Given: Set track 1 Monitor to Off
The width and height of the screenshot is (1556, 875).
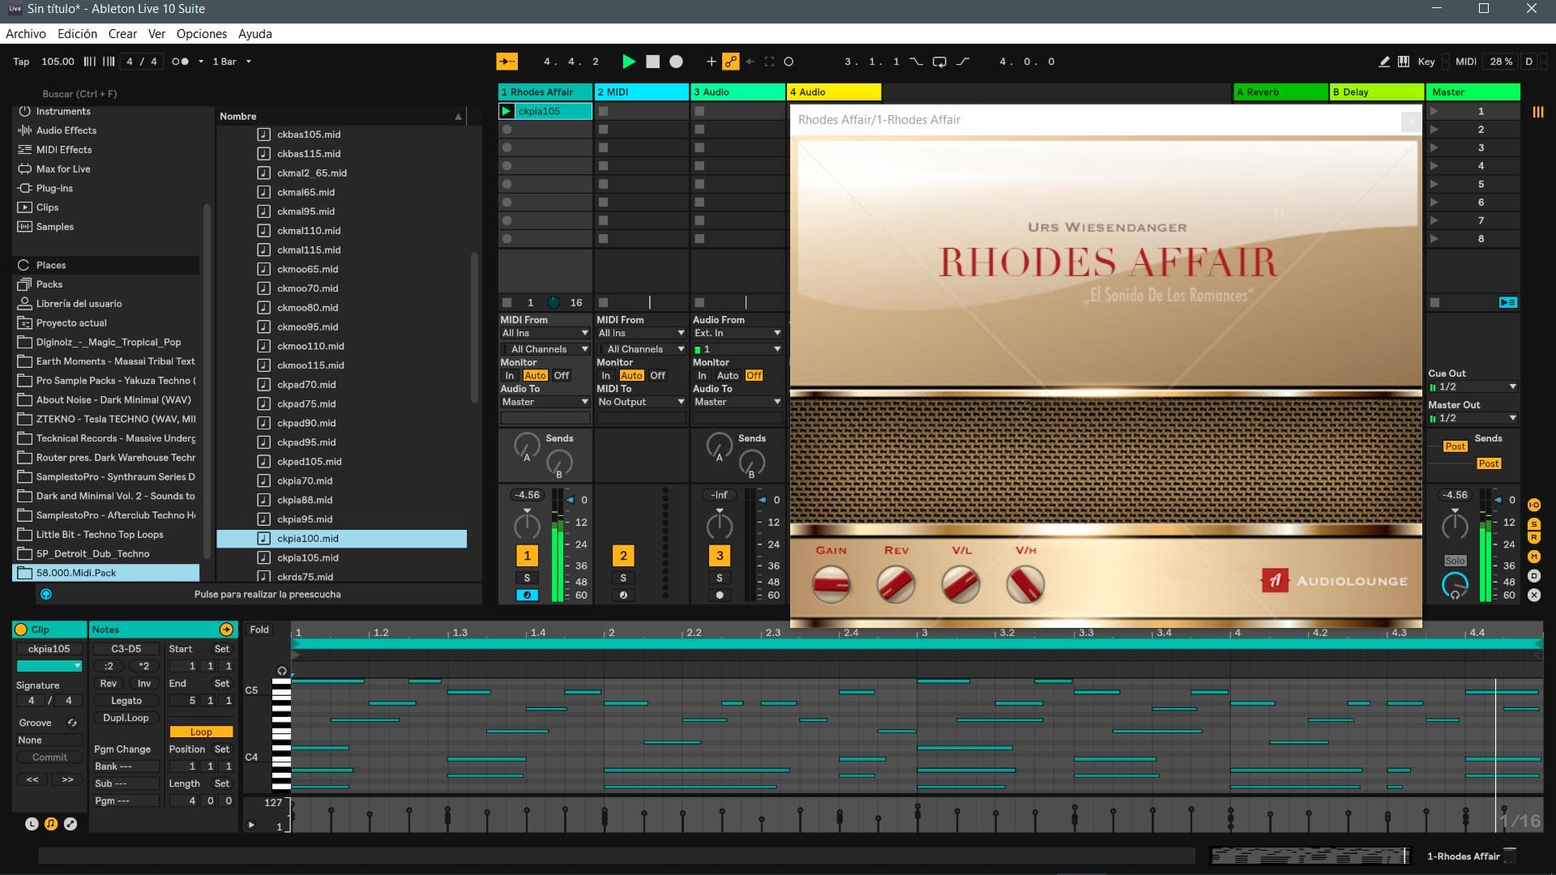Looking at the screenshot, I should pyautogui.click(x=562, y=376).
